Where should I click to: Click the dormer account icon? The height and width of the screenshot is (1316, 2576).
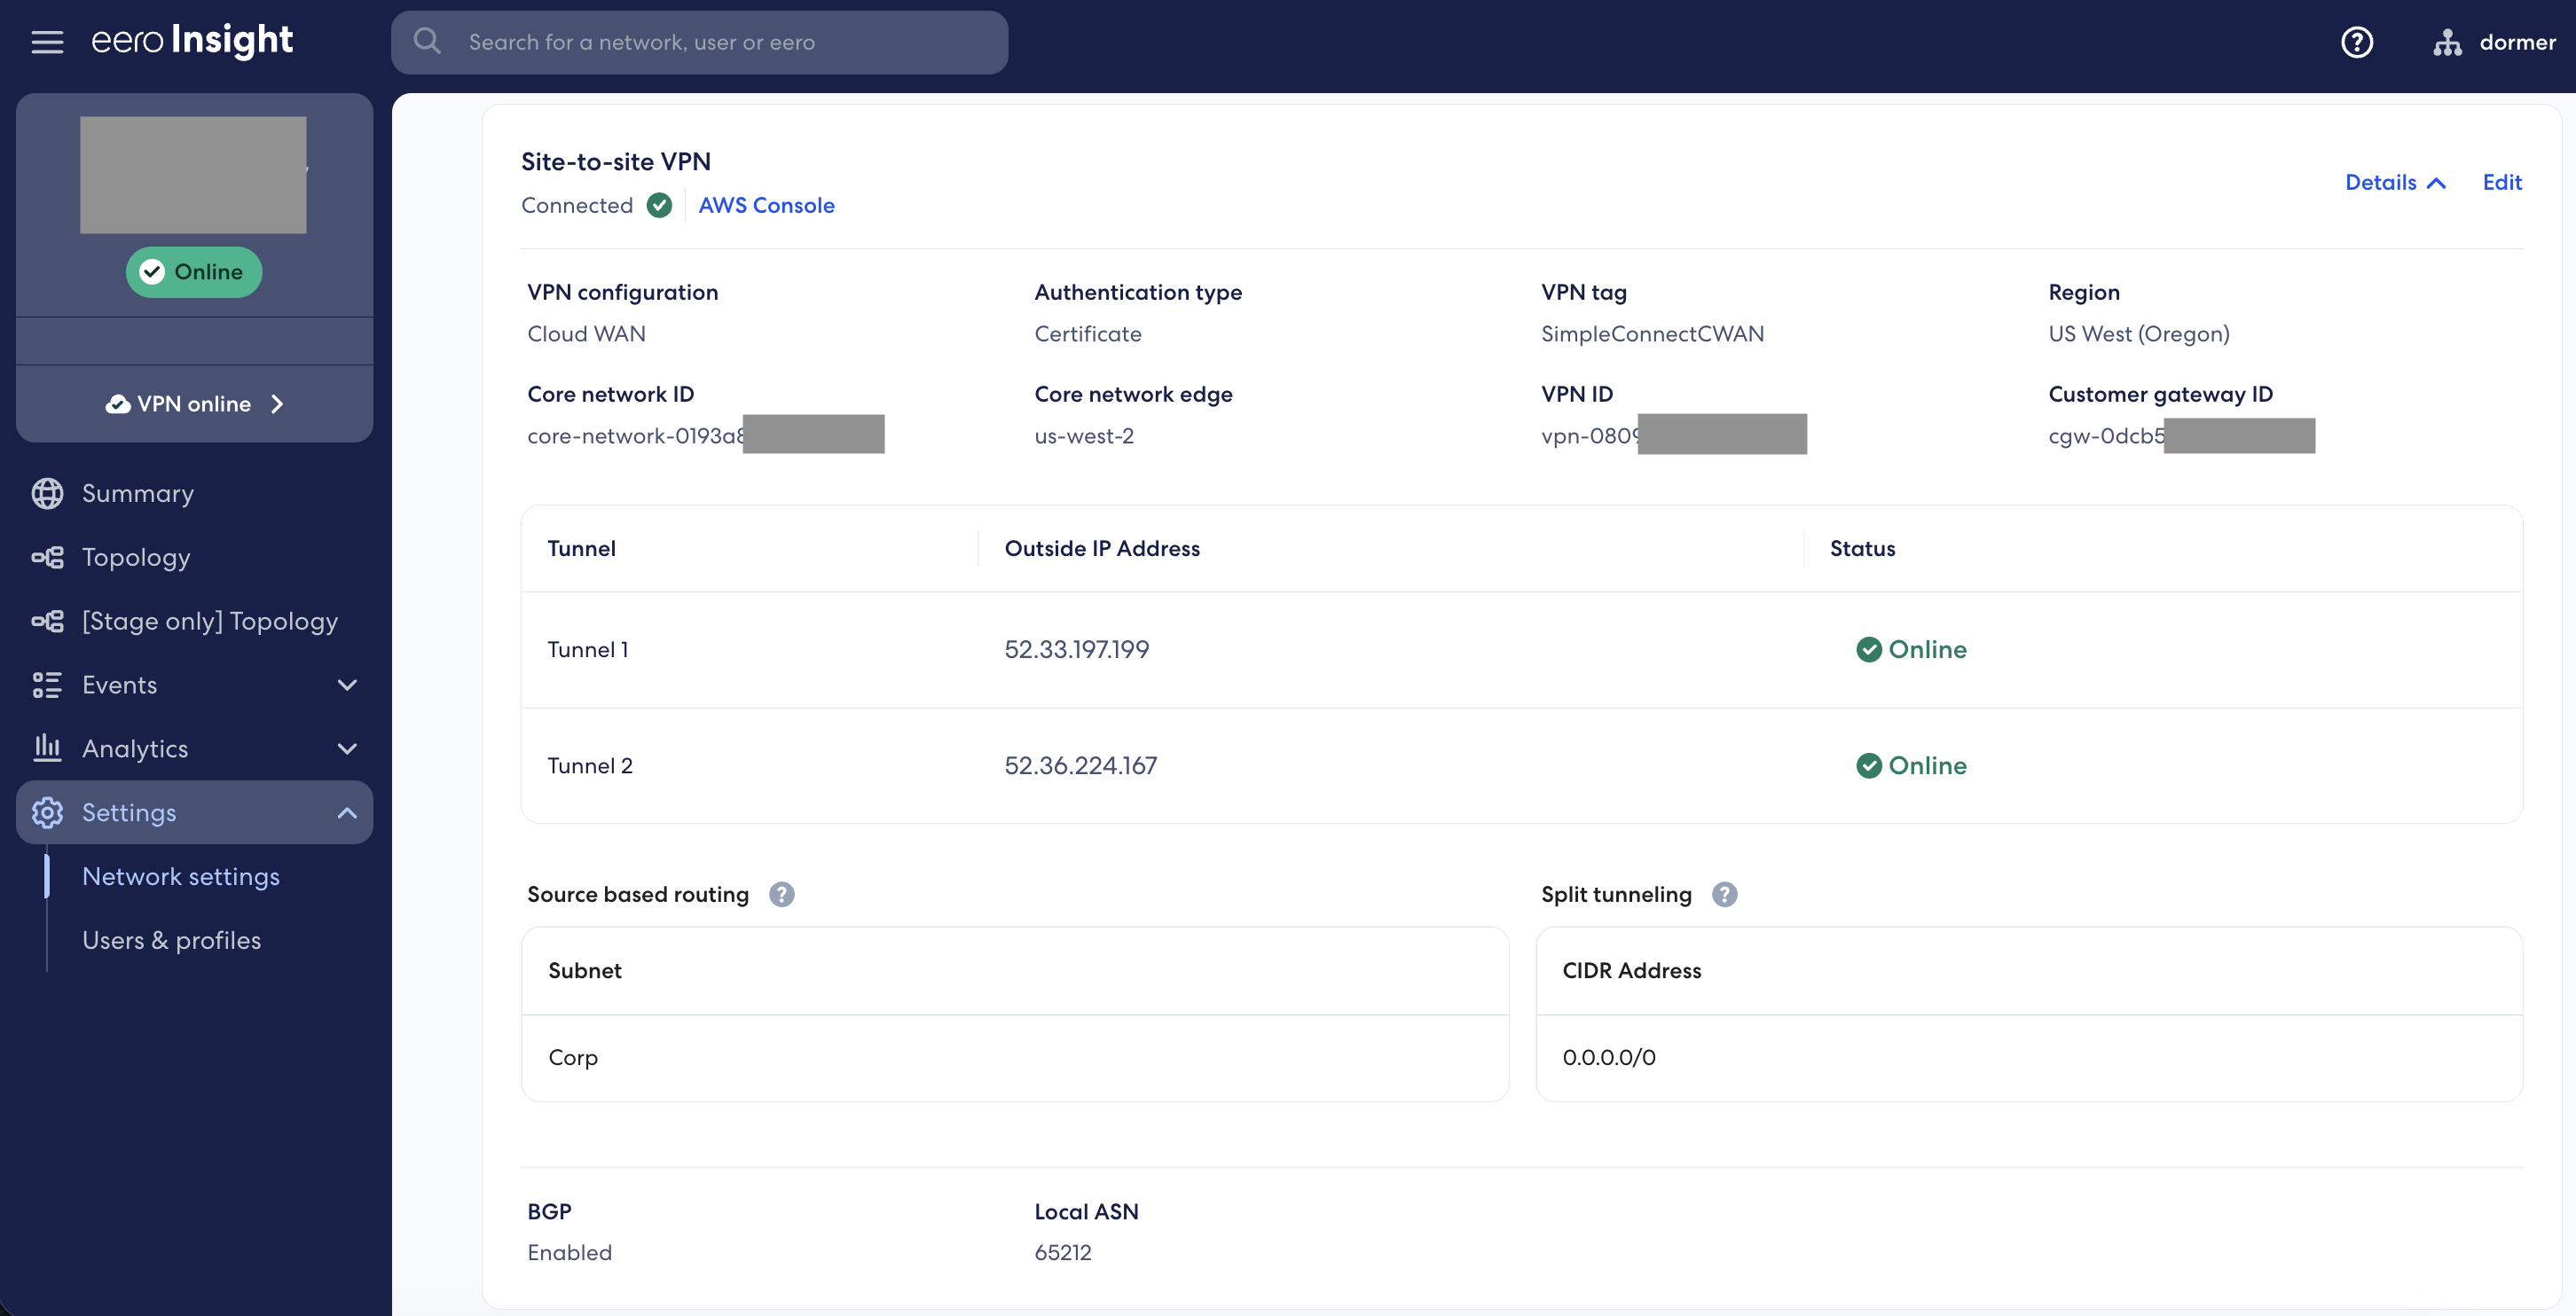[x=2448, y=42]
